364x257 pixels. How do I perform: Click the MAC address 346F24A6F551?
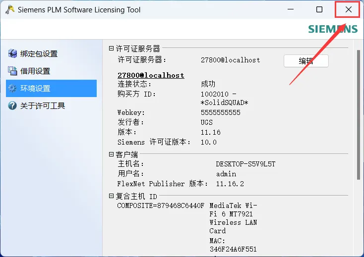(x=233, y=250)
